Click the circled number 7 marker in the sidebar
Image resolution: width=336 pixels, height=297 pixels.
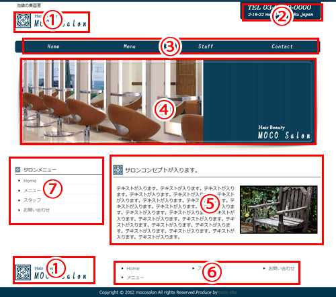click(x=52, y=189)
